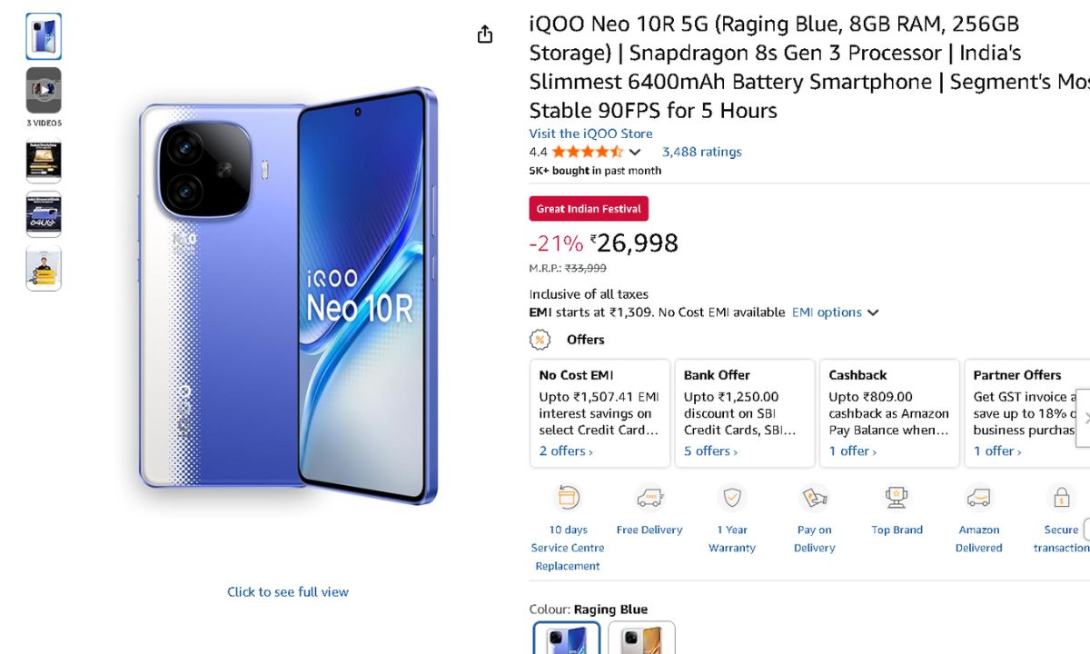Click to see full view link
The width and height of the screenshot is (1090, 654).
click(288, 592)
